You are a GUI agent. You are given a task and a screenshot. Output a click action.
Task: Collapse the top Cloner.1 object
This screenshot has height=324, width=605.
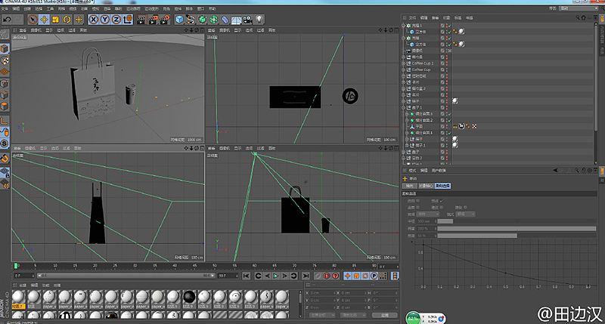404,26
